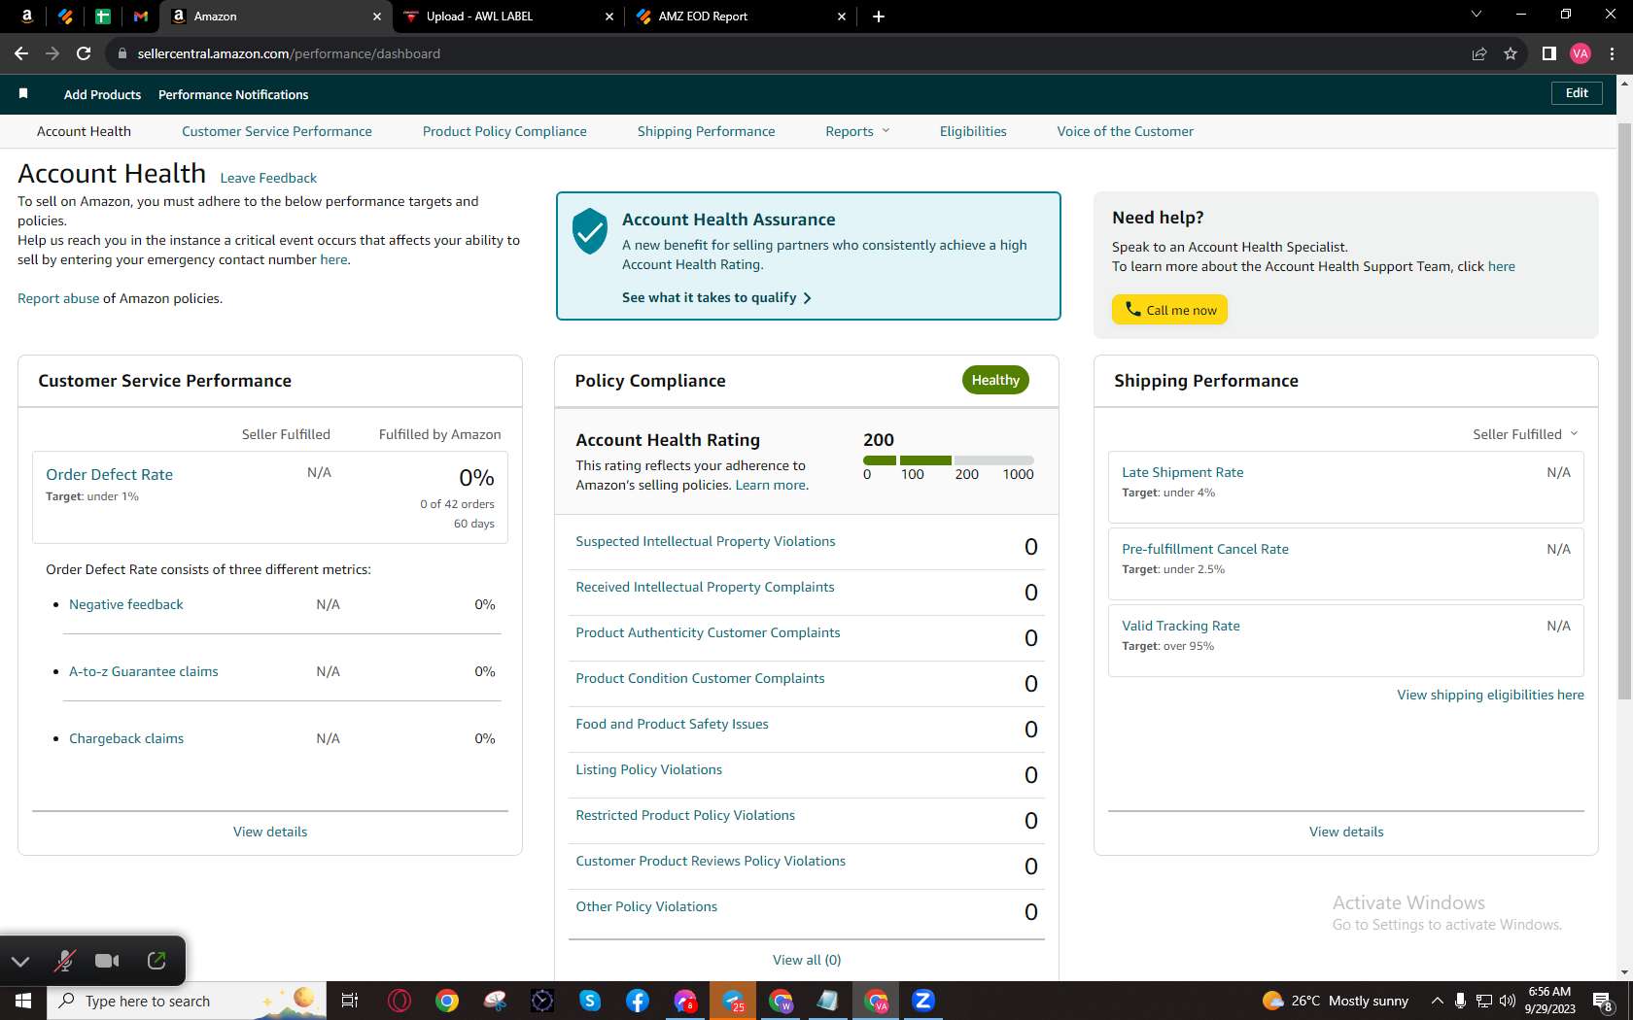Open Order Defect Rate details
Image resolution: width=1633 pixels, height=1020 pixels.
109,474
